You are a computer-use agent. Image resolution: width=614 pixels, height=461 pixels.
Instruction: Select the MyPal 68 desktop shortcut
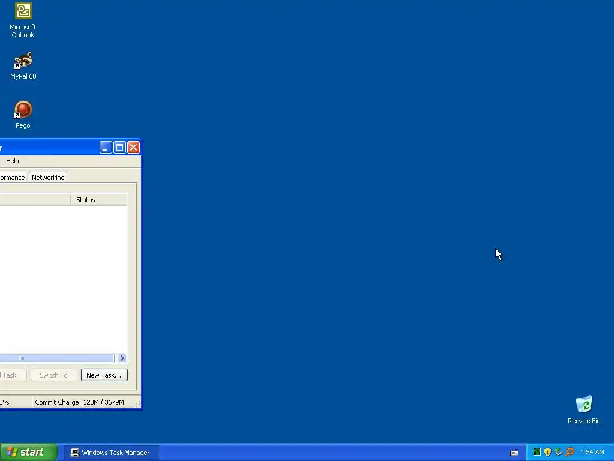tap(23, 66)
